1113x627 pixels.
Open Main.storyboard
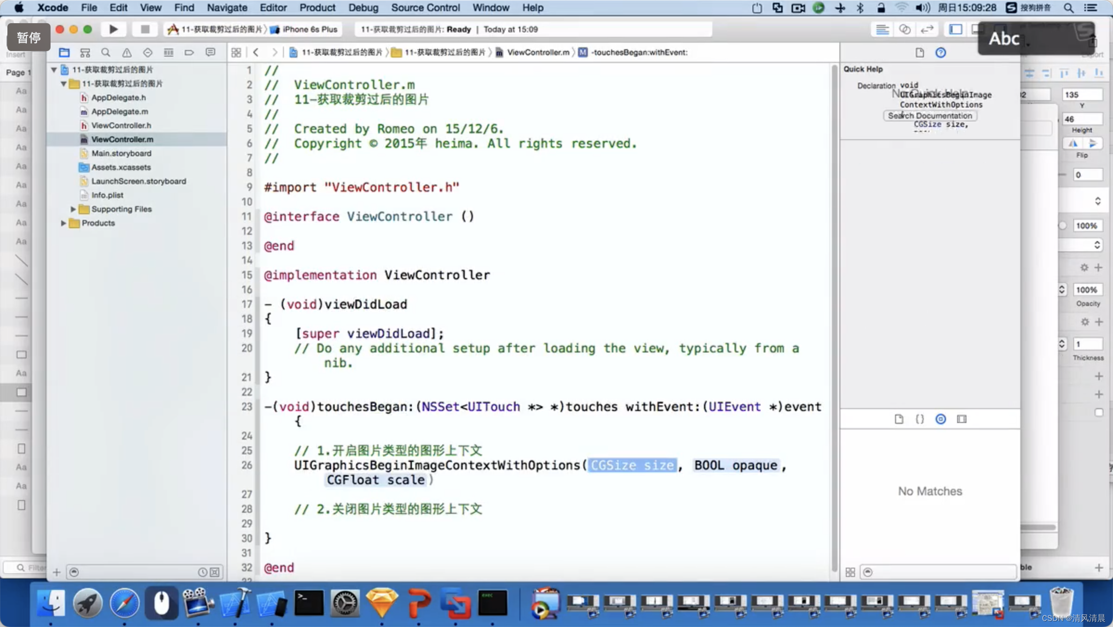121,153
